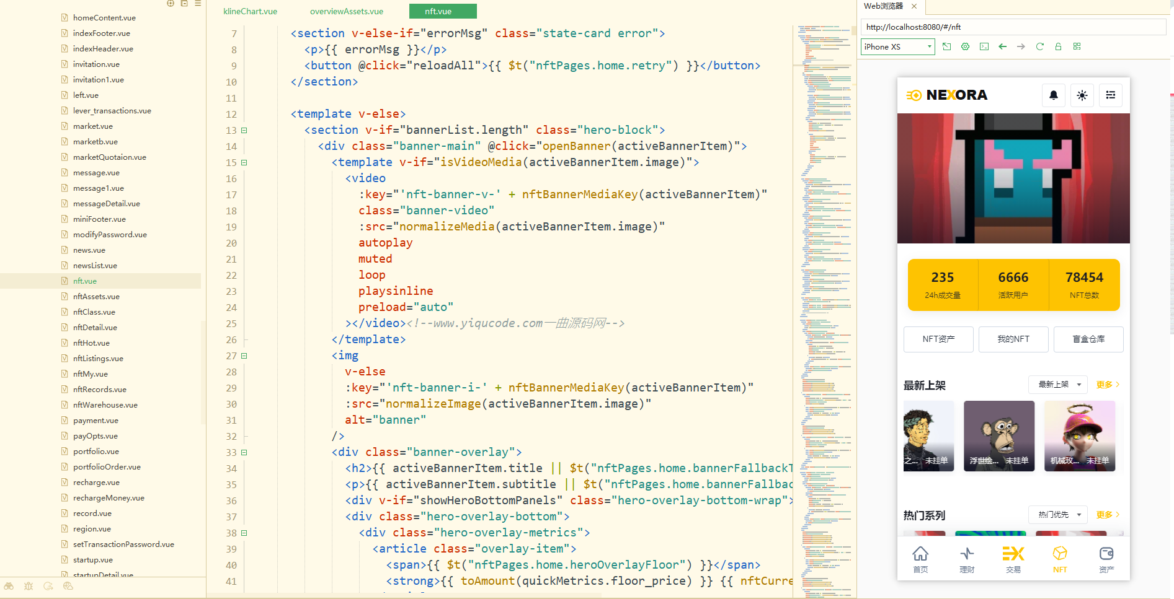Open the 交易 trade tab
Viewport: 1174px width, 599px height.
click(1013, 559)
